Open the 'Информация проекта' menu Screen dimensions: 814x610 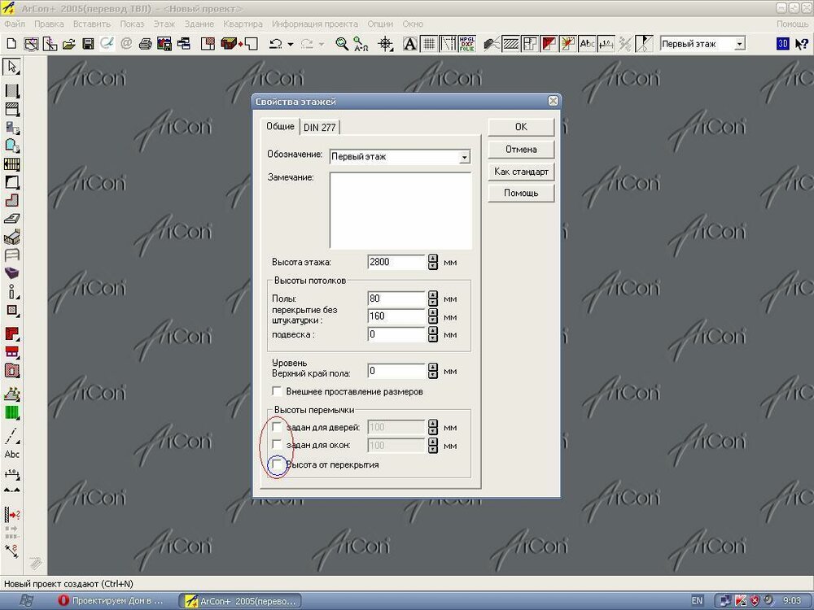314,24
